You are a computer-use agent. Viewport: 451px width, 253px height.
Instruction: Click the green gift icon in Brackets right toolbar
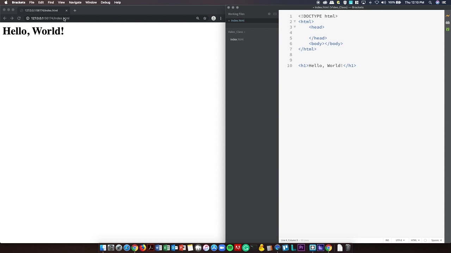click(447, 30)
